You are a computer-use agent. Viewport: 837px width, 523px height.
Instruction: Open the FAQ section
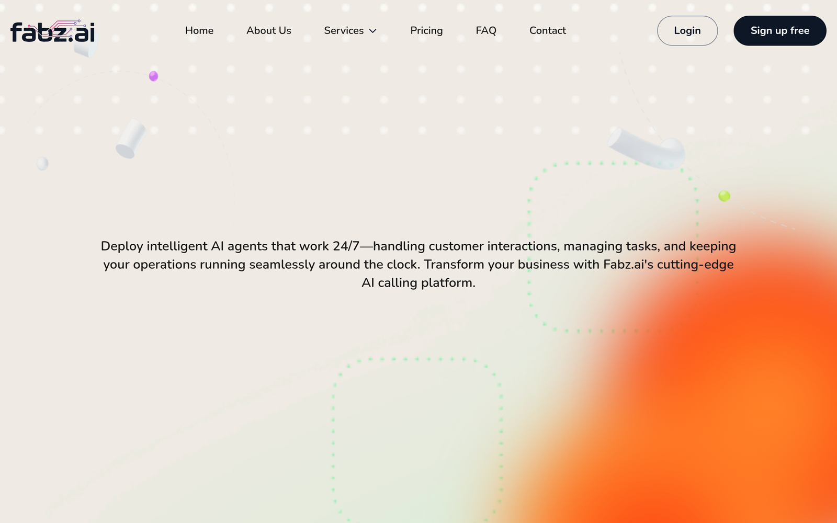click(x=486, y=30)
